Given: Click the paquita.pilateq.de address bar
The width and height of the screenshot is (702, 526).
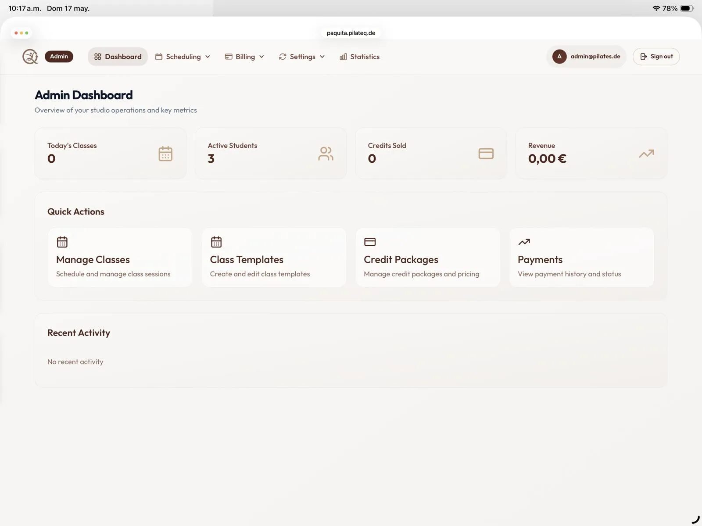Looking at the screenshot, I should click(x=351, y=33).
